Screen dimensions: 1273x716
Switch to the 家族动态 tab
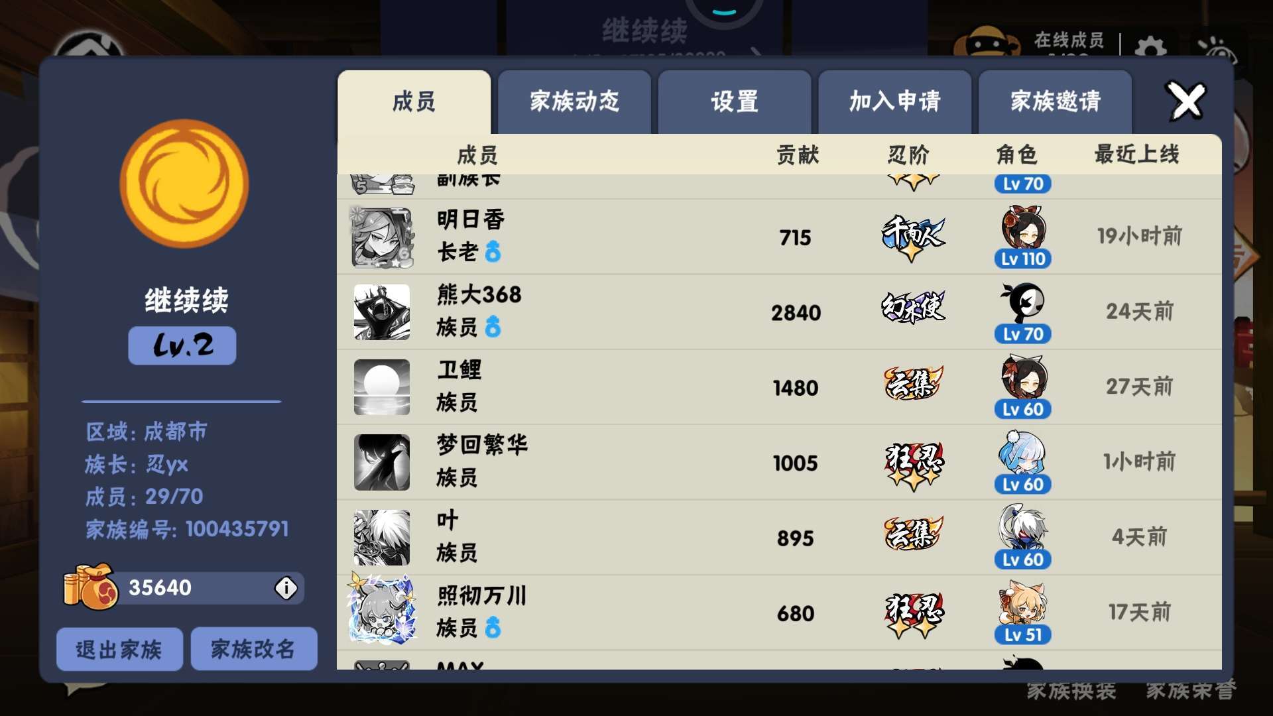(x=574, y=102)
